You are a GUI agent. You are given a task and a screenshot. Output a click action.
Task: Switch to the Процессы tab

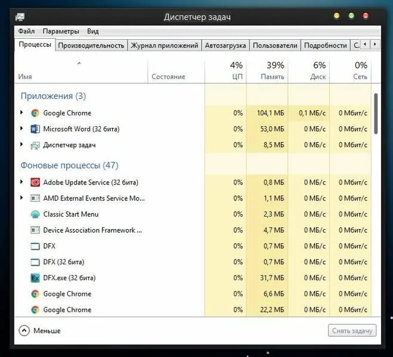35,45
